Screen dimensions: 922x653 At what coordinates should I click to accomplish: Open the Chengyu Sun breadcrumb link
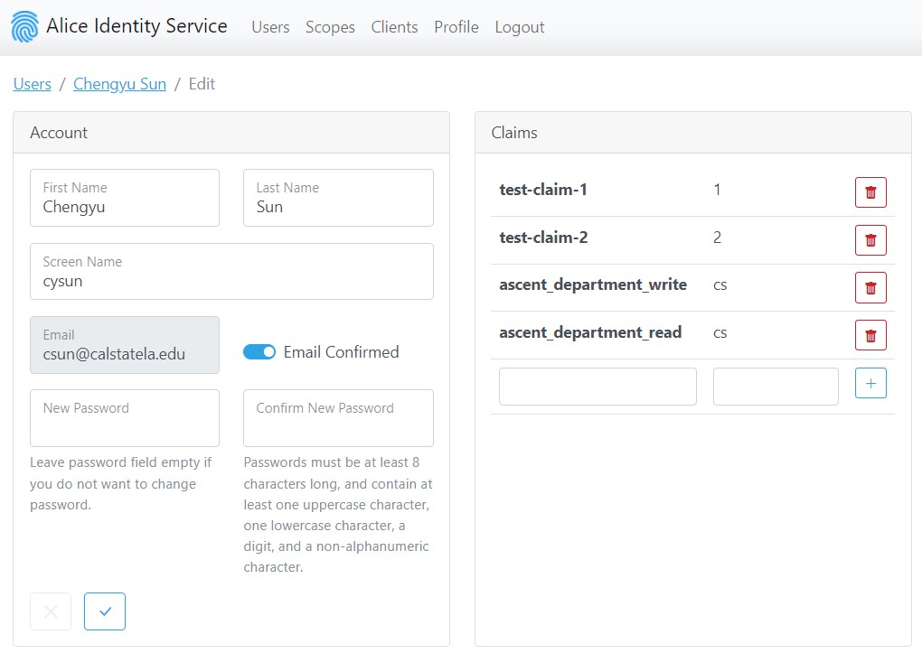click(119, 84)
